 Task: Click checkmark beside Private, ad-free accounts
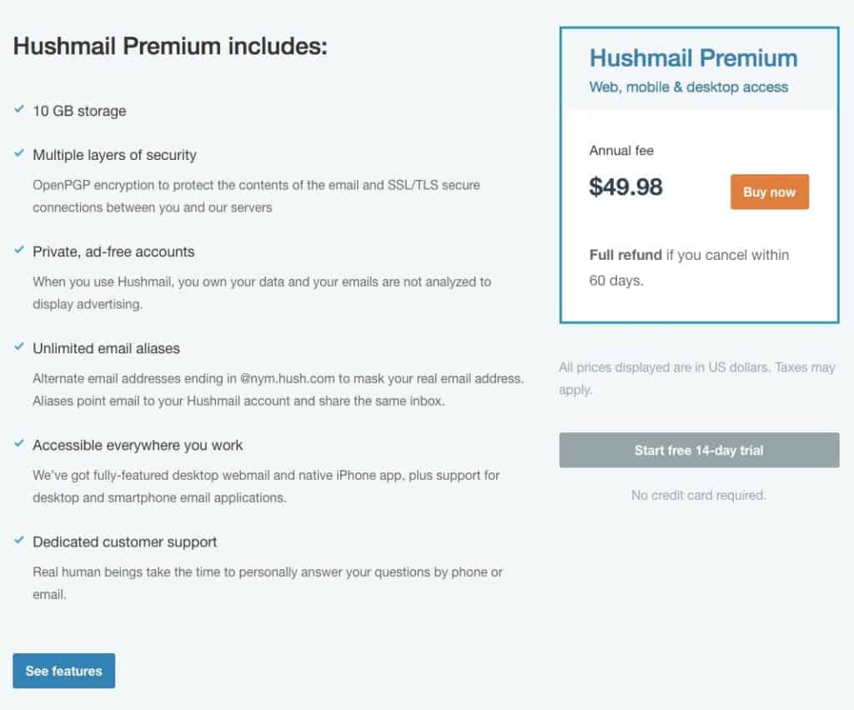(x=18, y=251)
